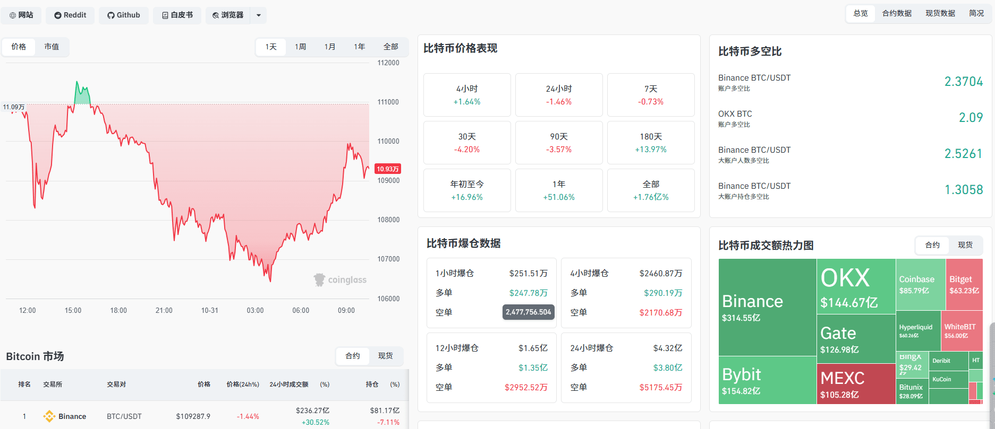Toggle Bitcoin market list to 现货
The width and height of the screenshot is (995, 429).
point(385,356)
